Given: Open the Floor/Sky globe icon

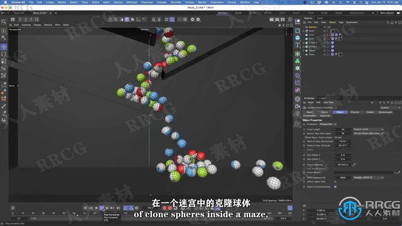Looking at the screenshot, I should (x=297, y=99).
